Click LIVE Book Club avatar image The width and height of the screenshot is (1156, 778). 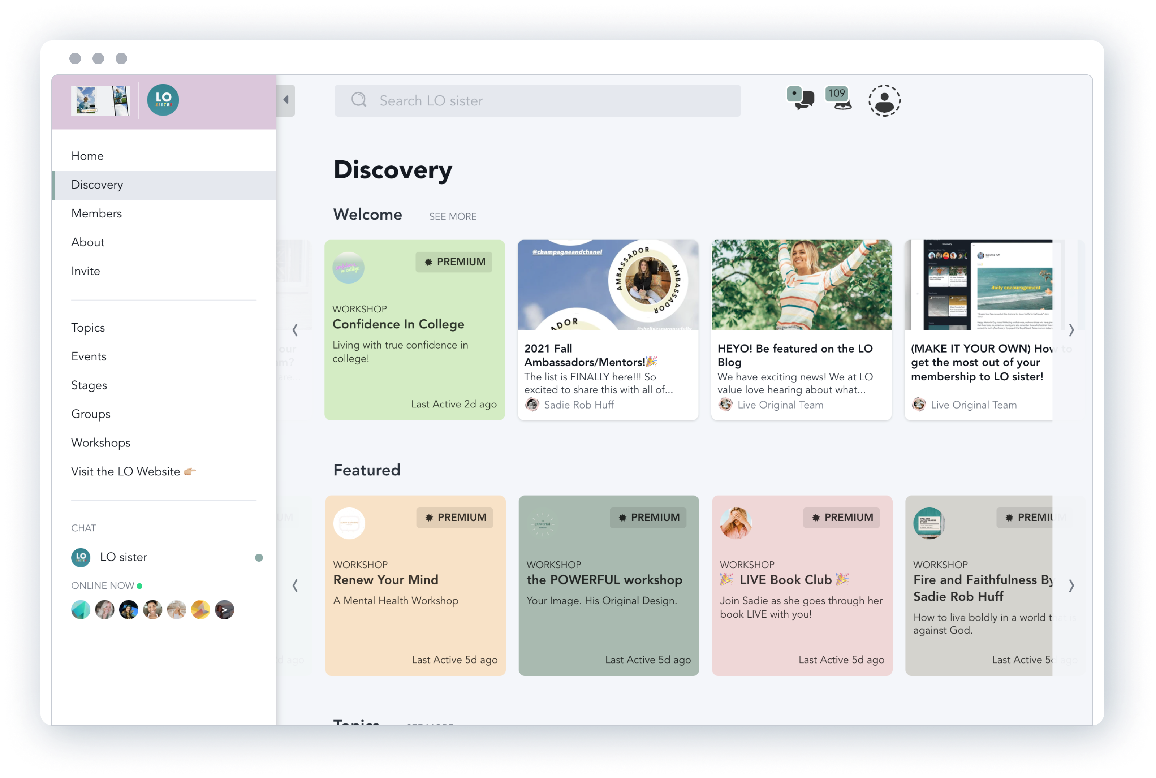coord(736,523)
